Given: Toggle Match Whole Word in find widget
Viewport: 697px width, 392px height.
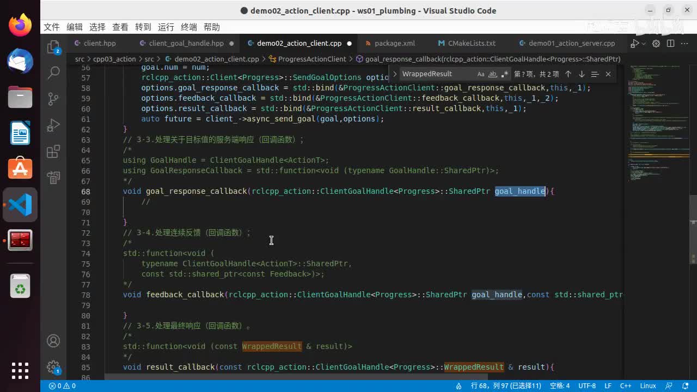Looking at the screenshot, I should click(x=493, y=74).
